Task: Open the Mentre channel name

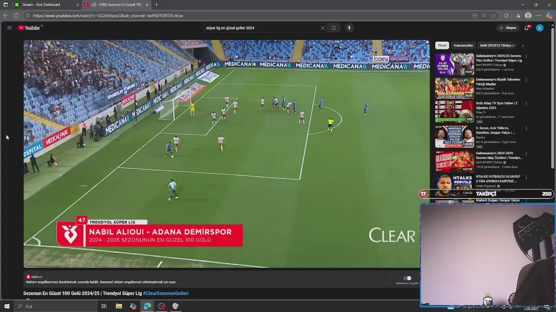Action: pos(480,137)
